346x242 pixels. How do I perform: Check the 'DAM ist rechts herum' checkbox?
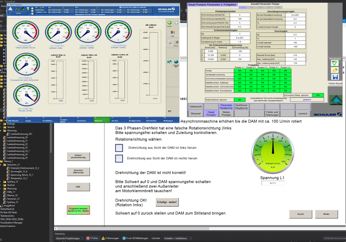pyautogui.click(x=119, y=158)
